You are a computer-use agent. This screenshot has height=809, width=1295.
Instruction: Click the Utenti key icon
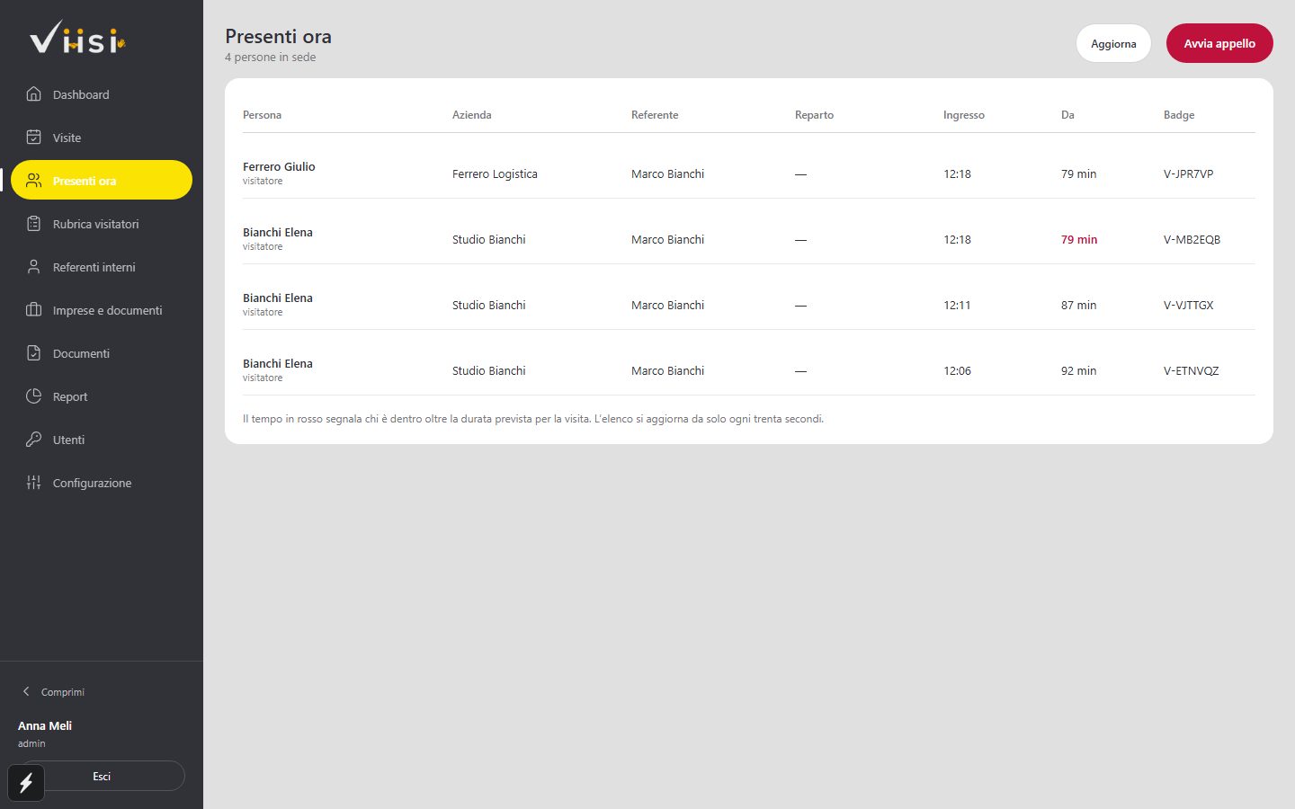pos(33,439)
